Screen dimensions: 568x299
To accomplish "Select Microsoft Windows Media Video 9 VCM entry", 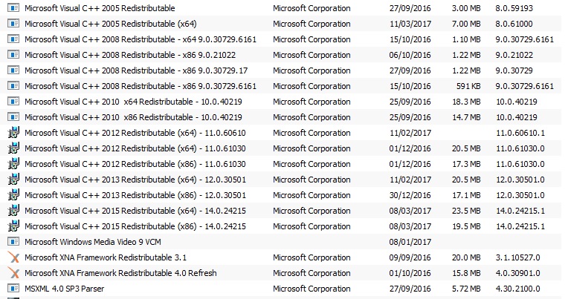I will (93, 242).
